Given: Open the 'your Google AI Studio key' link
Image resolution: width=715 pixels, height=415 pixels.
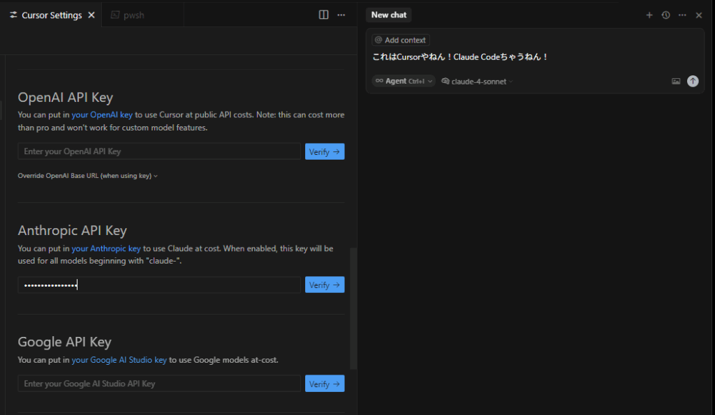Looking at the screenshot, I should coord(119,360).
